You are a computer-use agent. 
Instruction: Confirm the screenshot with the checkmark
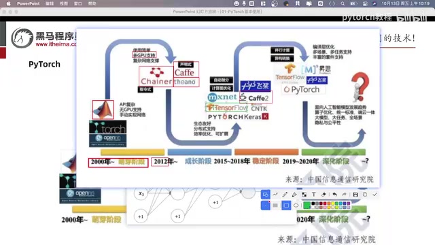click(x=375, y=195)
